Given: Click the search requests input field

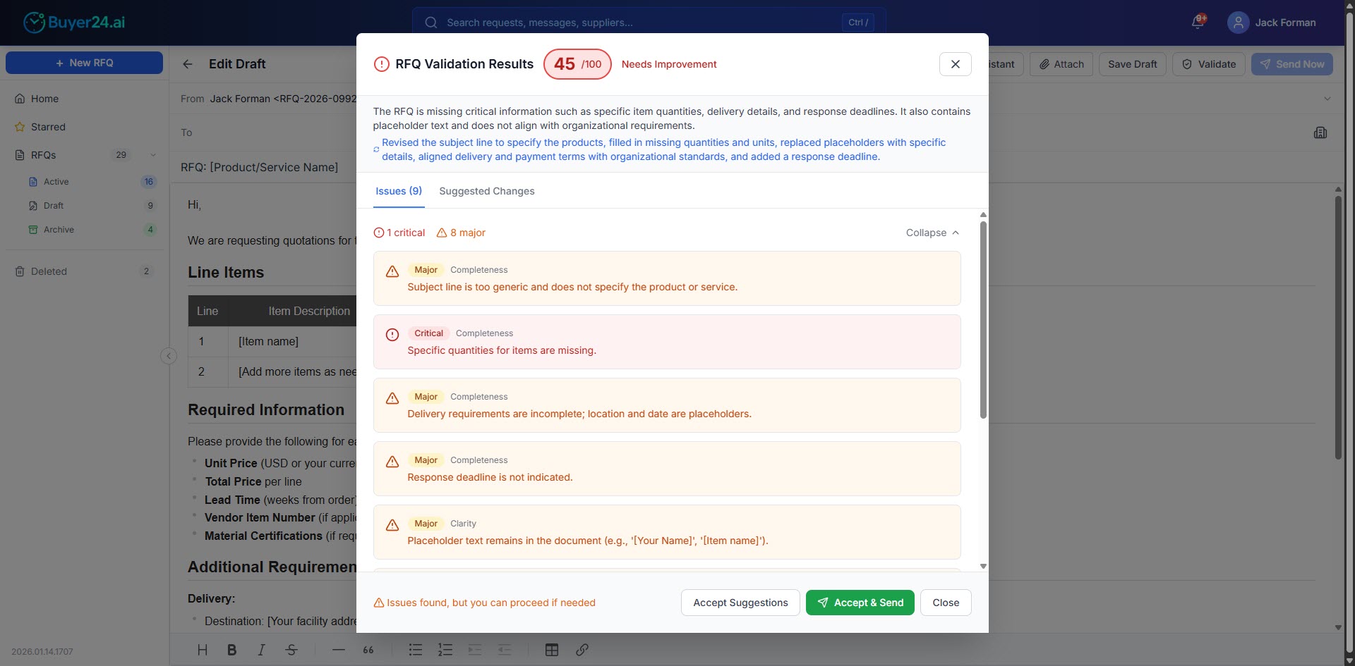Looking at the screenshot, I should 635,23.
